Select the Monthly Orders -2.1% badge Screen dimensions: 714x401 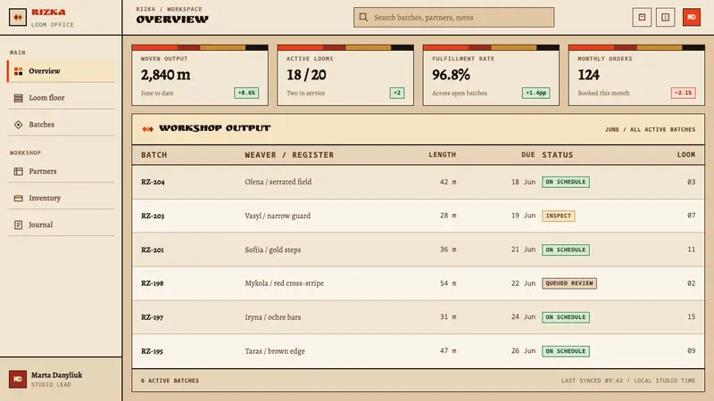[x=683, y=94]
